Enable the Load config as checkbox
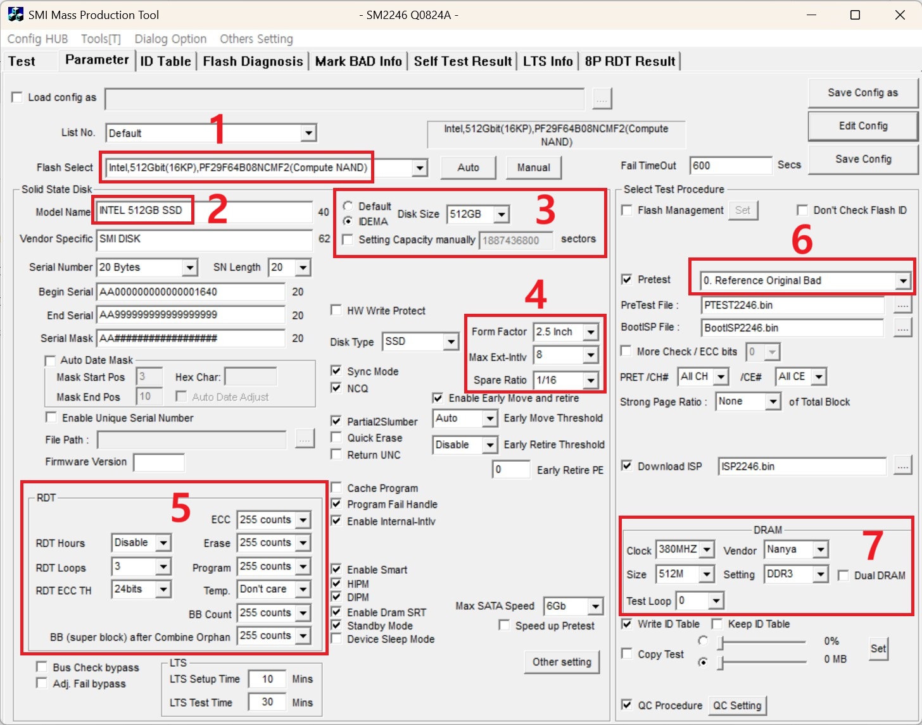 click(17, 97)
